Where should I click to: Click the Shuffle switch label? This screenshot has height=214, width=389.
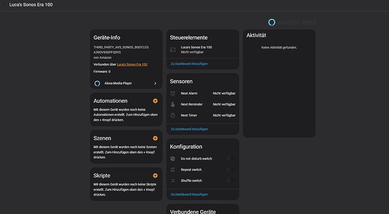click(x=191, y=181)
